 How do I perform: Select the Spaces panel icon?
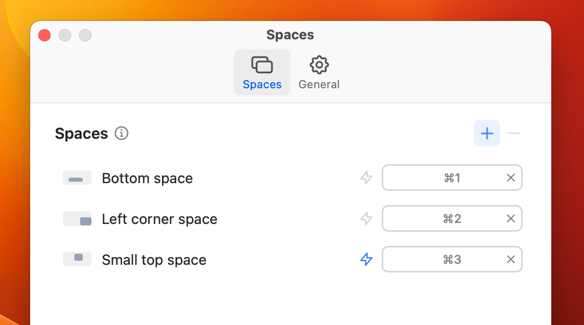(262, 65)
